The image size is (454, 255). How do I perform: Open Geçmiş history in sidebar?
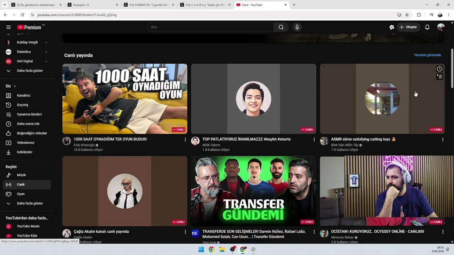click(27, 105)
